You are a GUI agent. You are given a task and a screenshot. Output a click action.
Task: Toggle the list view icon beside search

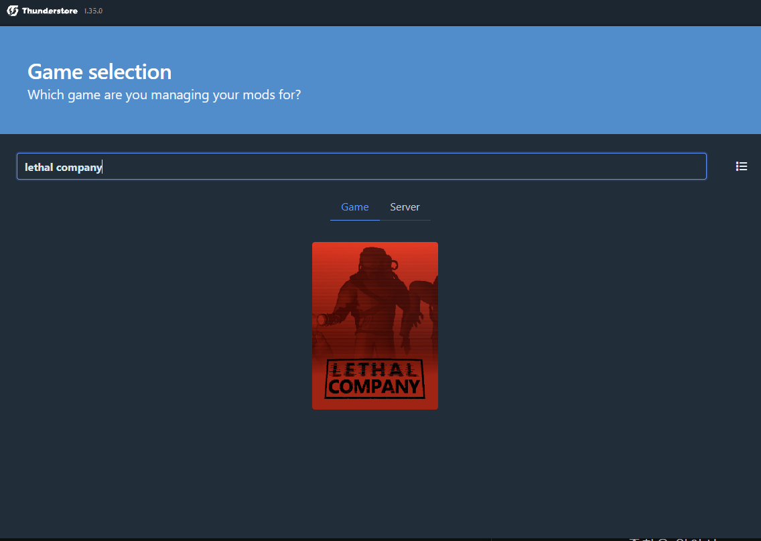[741, 166]
